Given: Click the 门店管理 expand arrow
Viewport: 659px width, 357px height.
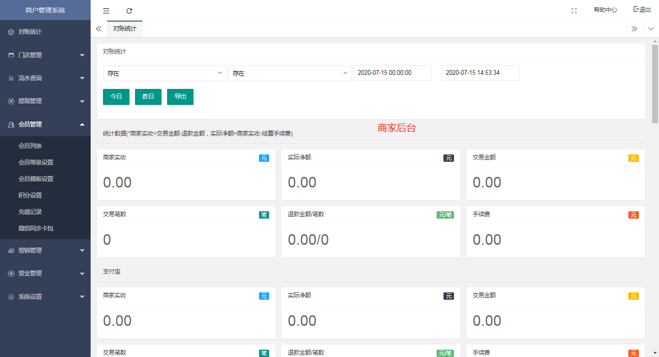Looking at the screenshot, I should (82, 55).
